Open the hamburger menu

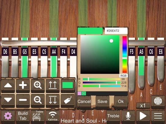158,117
